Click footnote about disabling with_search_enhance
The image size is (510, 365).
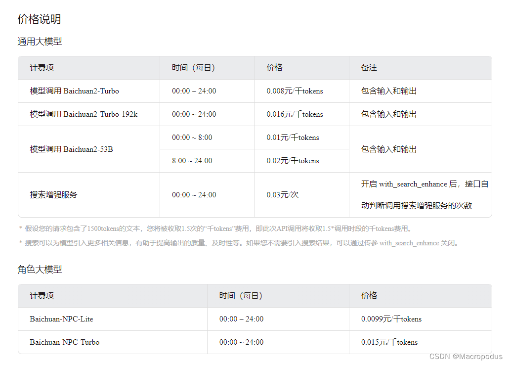point(239,243)
